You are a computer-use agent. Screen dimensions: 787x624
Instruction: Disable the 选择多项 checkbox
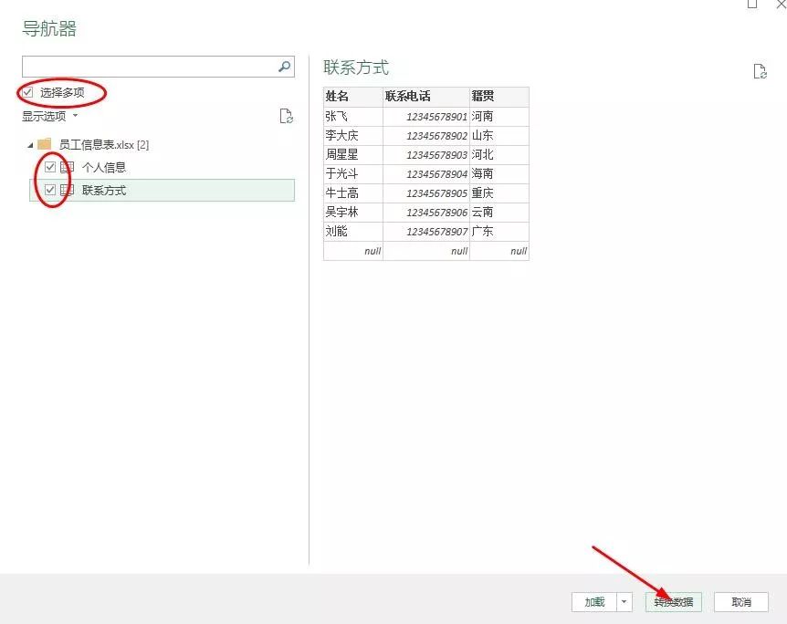26,92
